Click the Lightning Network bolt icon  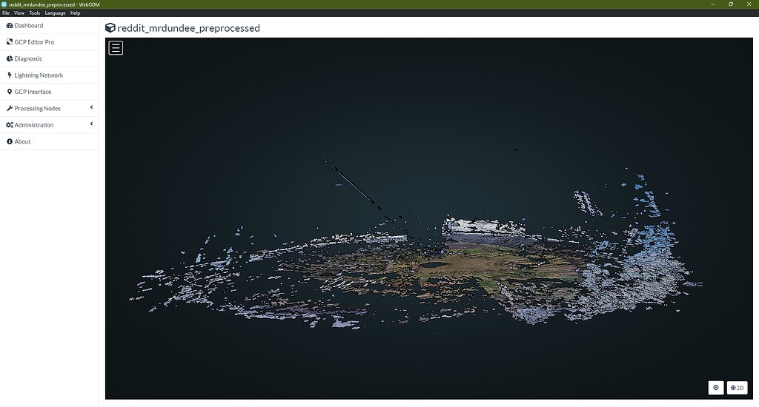pyautogui.click(x=10, y=75)
